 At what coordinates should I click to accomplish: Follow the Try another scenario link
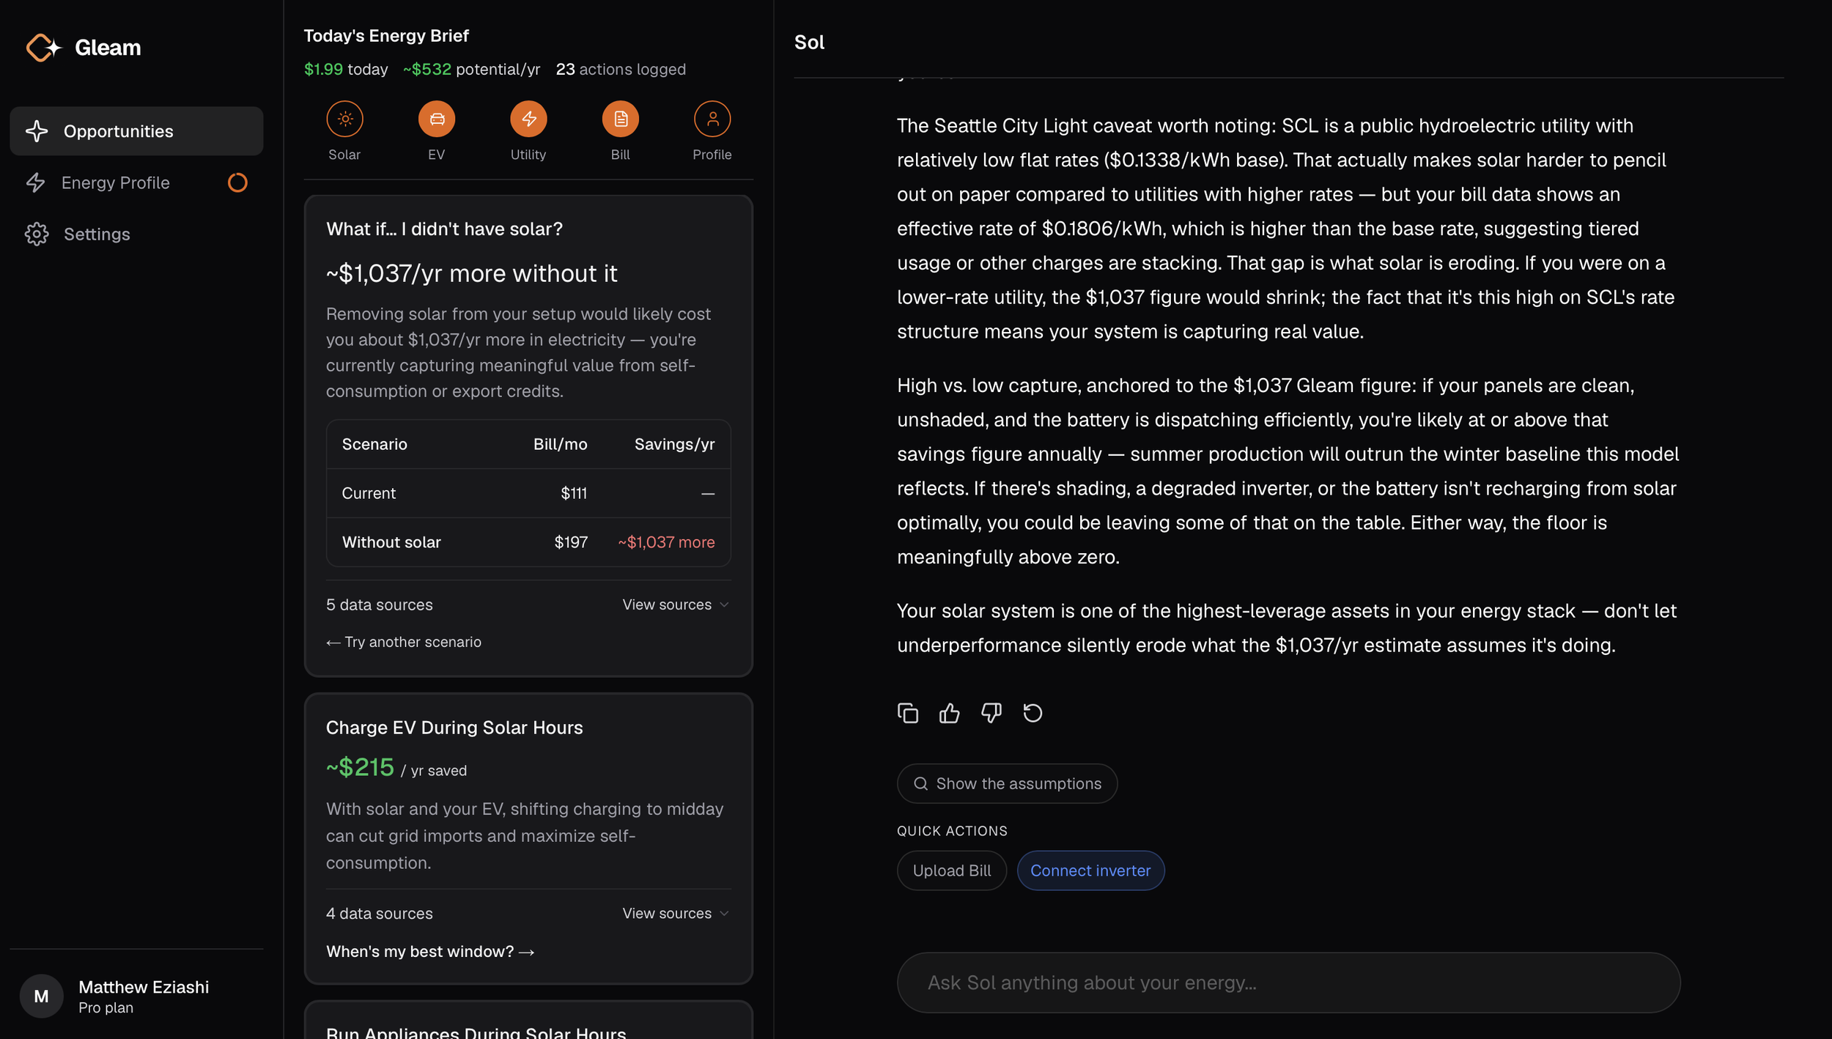click(404, 642)
